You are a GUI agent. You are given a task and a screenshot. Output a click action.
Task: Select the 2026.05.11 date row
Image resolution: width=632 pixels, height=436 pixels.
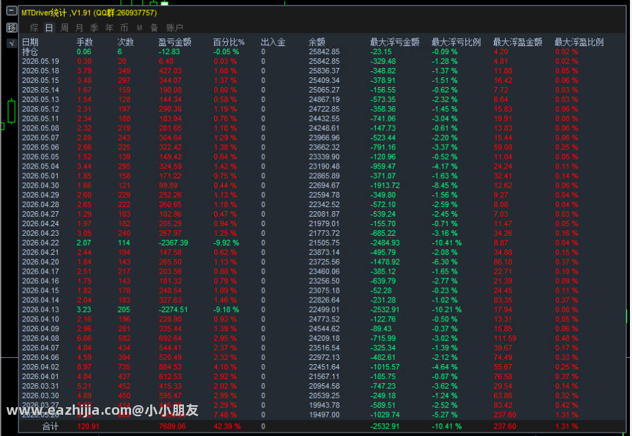click(x=40, y=119)
